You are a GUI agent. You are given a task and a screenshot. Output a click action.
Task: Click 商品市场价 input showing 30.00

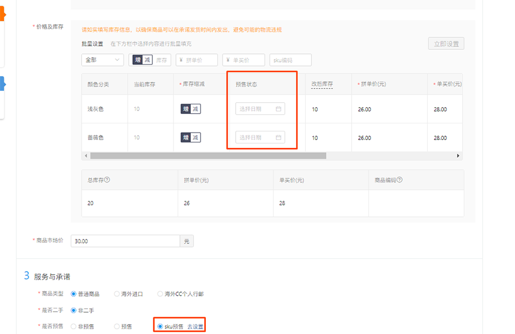(x=125, y=241)
